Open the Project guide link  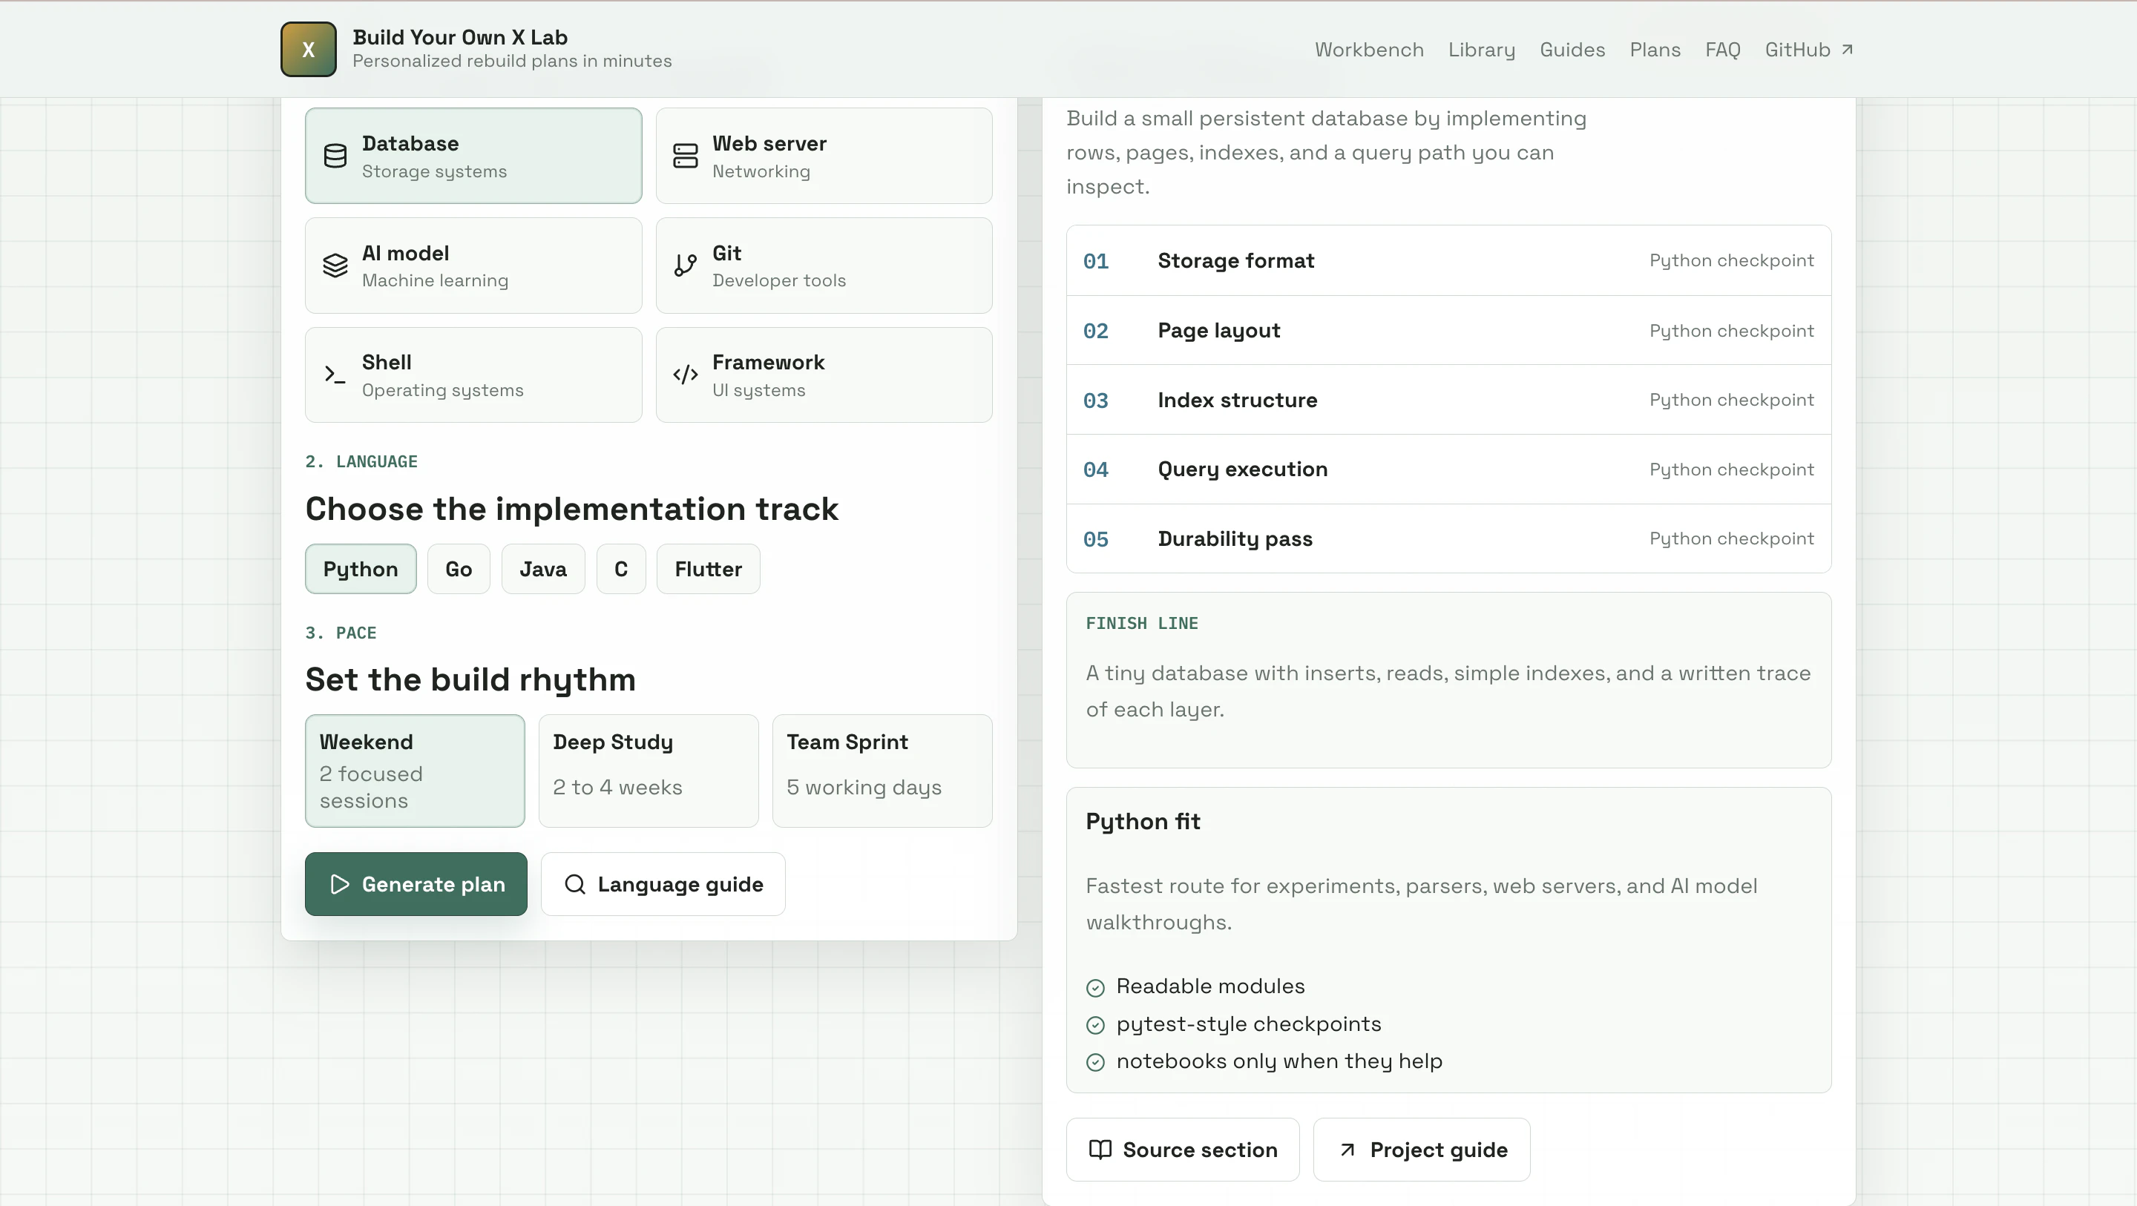[x=1421, y=1150]
